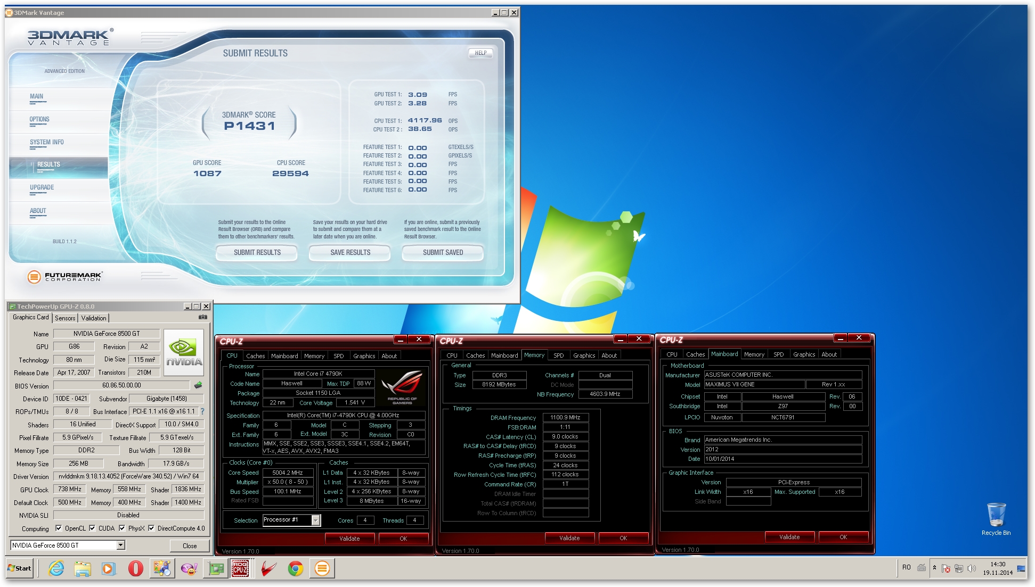Image resolution: width=1035 pixels, height=587 pixels.
Task: Click the RO language indicator
Action: point(906,567)
